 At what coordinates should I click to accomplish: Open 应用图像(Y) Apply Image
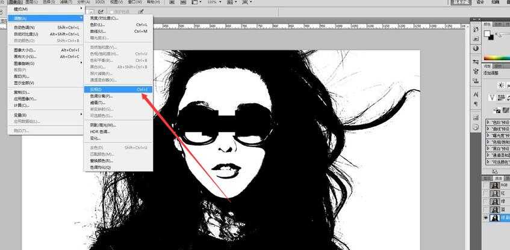point(46,99)
